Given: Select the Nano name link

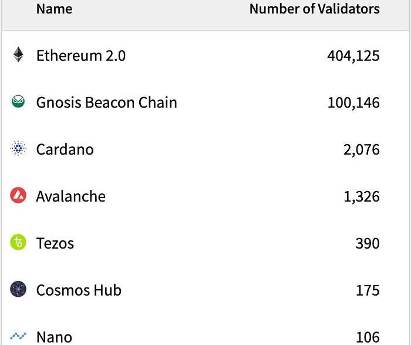Looking at the screenshot, I should point(54,337).
